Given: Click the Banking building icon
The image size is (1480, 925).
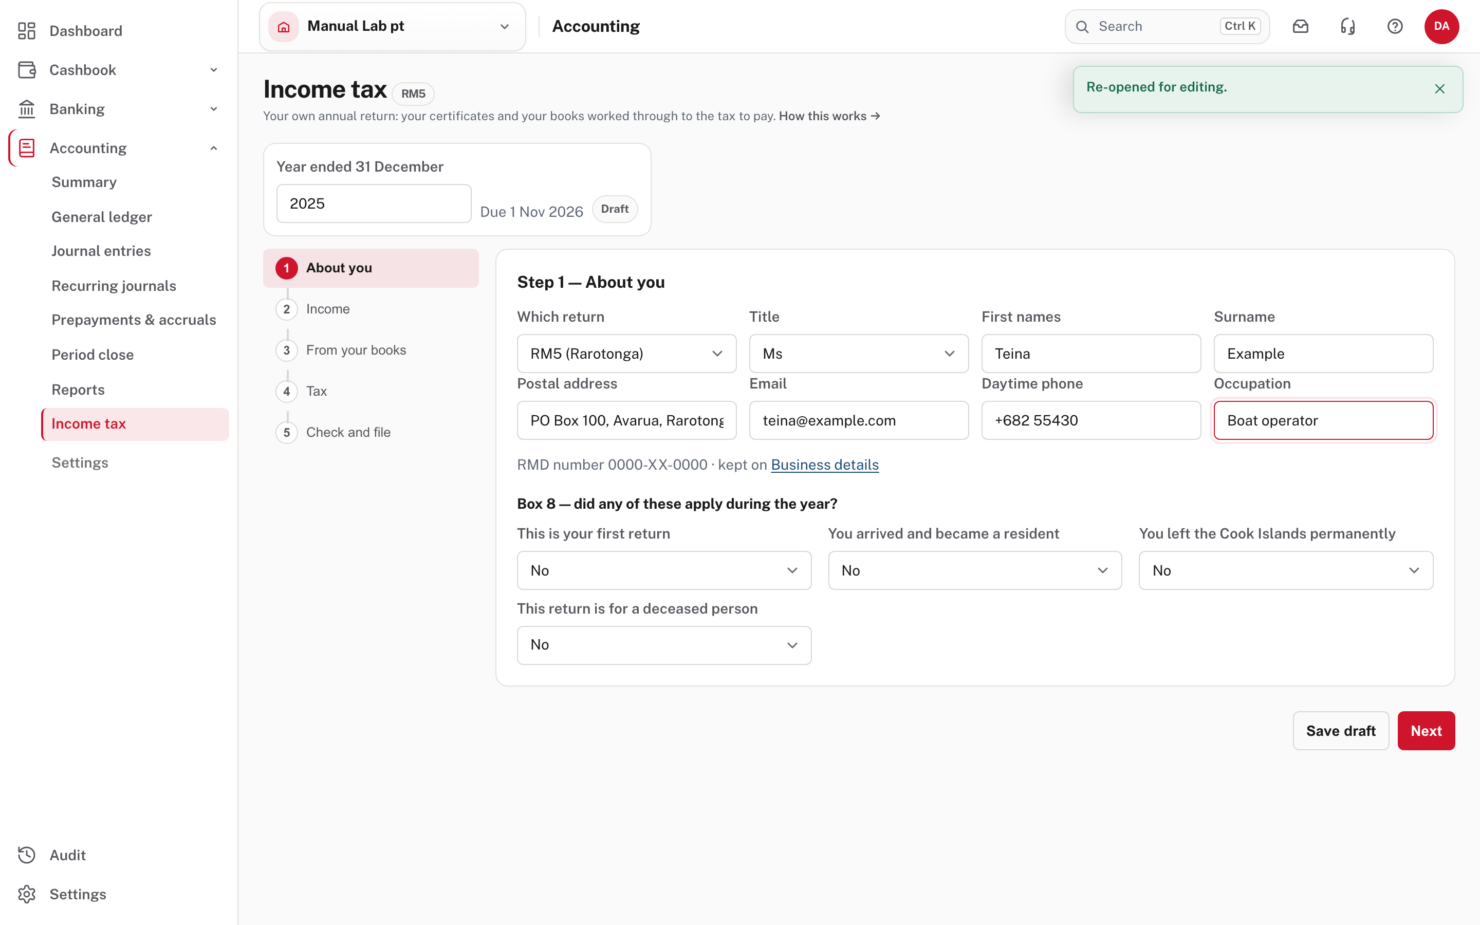Looking at the screenshot, I should click(26, 109).
